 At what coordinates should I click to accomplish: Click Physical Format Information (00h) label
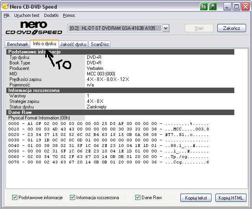pyautogui.click(x=39, y=118)
